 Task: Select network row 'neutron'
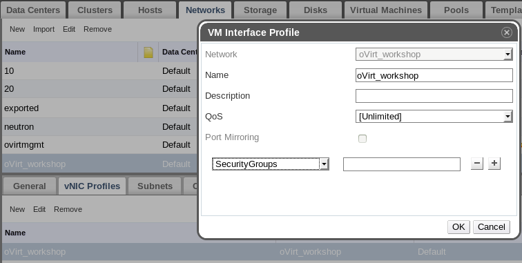pos(100,127)
